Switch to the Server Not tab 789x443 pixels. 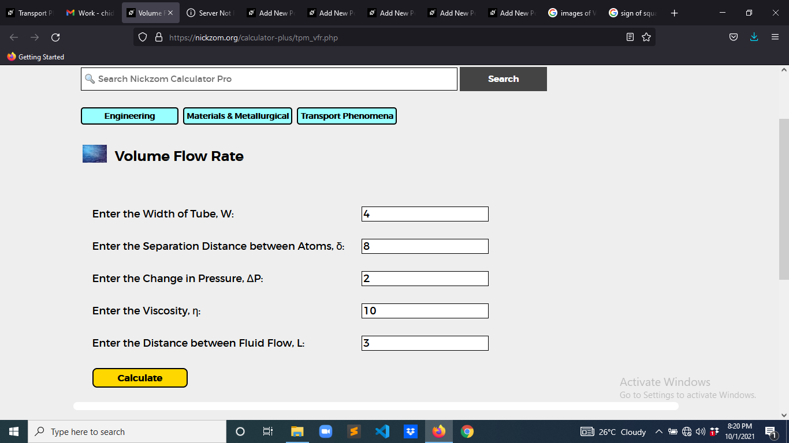click(x=210, y=13)
